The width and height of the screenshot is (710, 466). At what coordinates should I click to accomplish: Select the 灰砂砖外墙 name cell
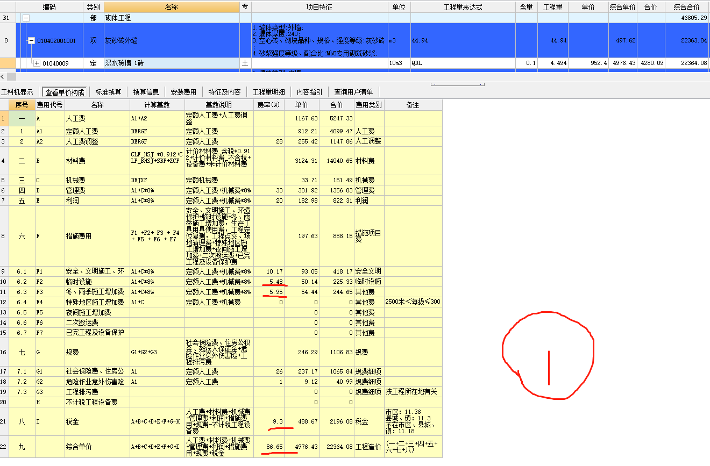(x=172, y=41)
